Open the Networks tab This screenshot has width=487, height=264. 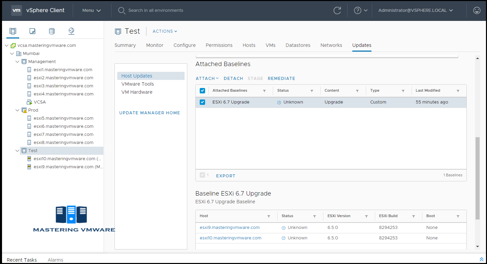click(331, 45)
